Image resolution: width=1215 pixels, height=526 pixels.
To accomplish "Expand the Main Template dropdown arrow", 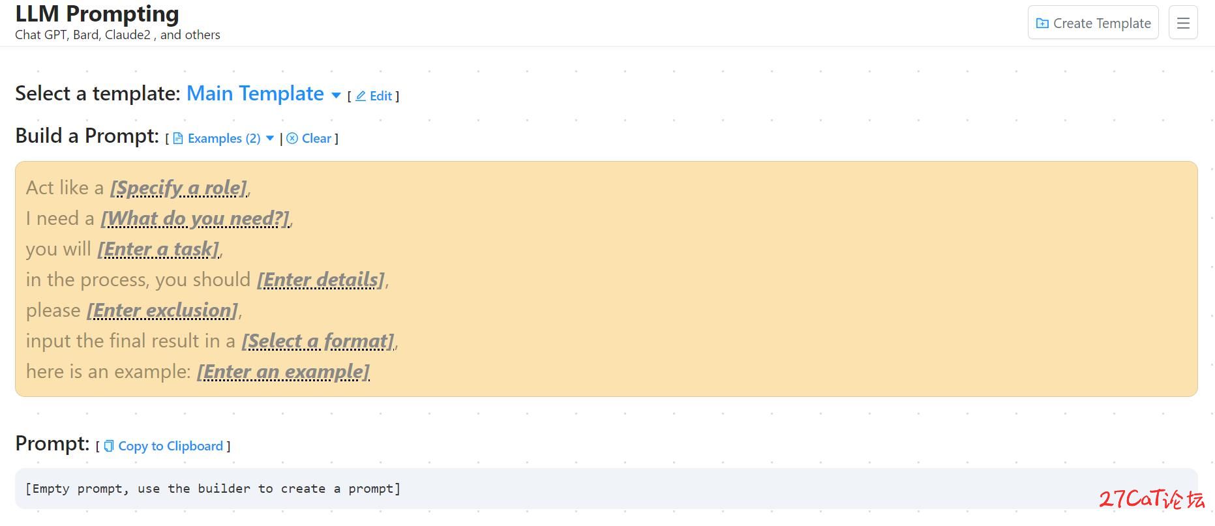I will pyautogui.click(x=336, y=96).
